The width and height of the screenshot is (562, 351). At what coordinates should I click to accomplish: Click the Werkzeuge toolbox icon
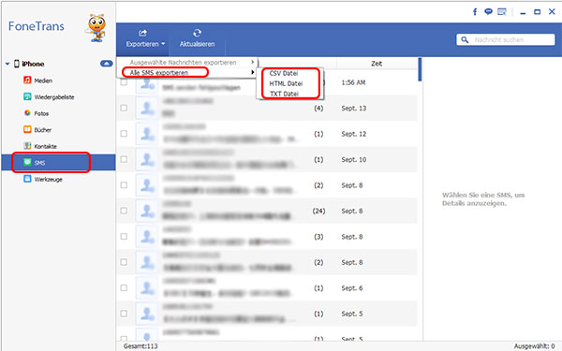click(27, 179)
